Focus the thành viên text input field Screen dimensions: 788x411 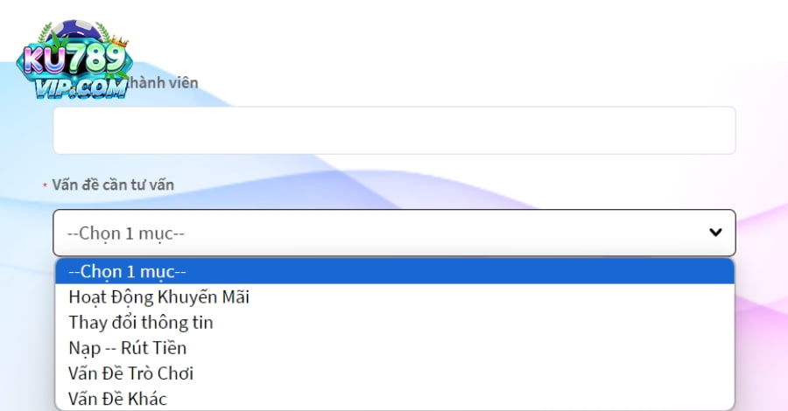pos(394,130)
